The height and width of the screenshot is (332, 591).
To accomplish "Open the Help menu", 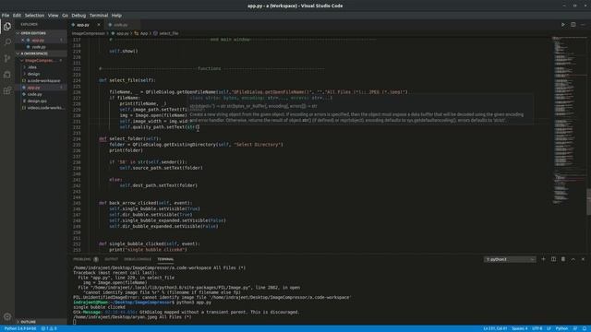I will point(116,16).
